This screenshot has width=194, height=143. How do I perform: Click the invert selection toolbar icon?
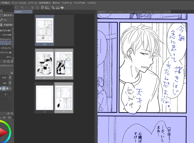(x=27, y=7)
